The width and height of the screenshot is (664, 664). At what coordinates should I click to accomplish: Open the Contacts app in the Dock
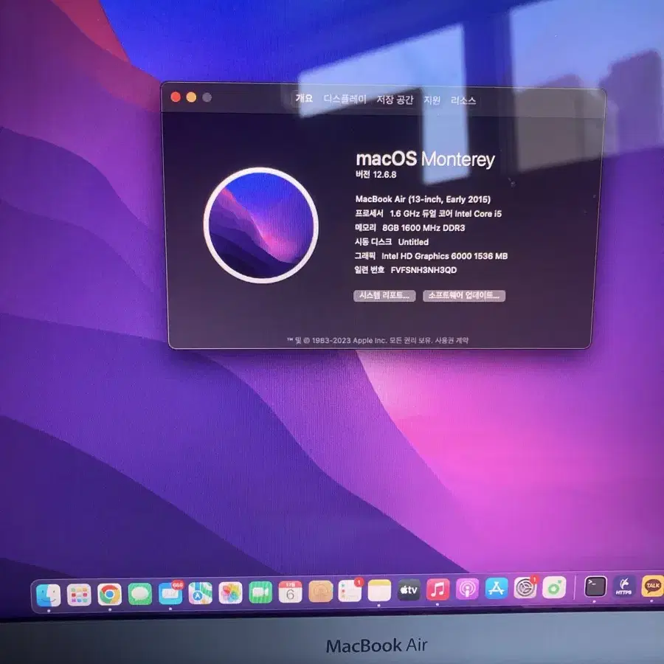[321, 591]
